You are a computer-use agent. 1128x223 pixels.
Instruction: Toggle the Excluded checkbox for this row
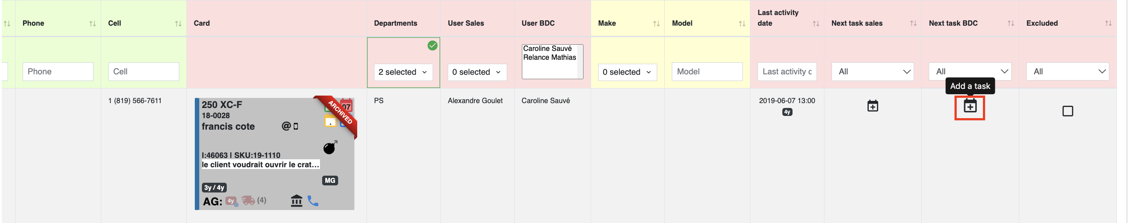(1068, 111)
